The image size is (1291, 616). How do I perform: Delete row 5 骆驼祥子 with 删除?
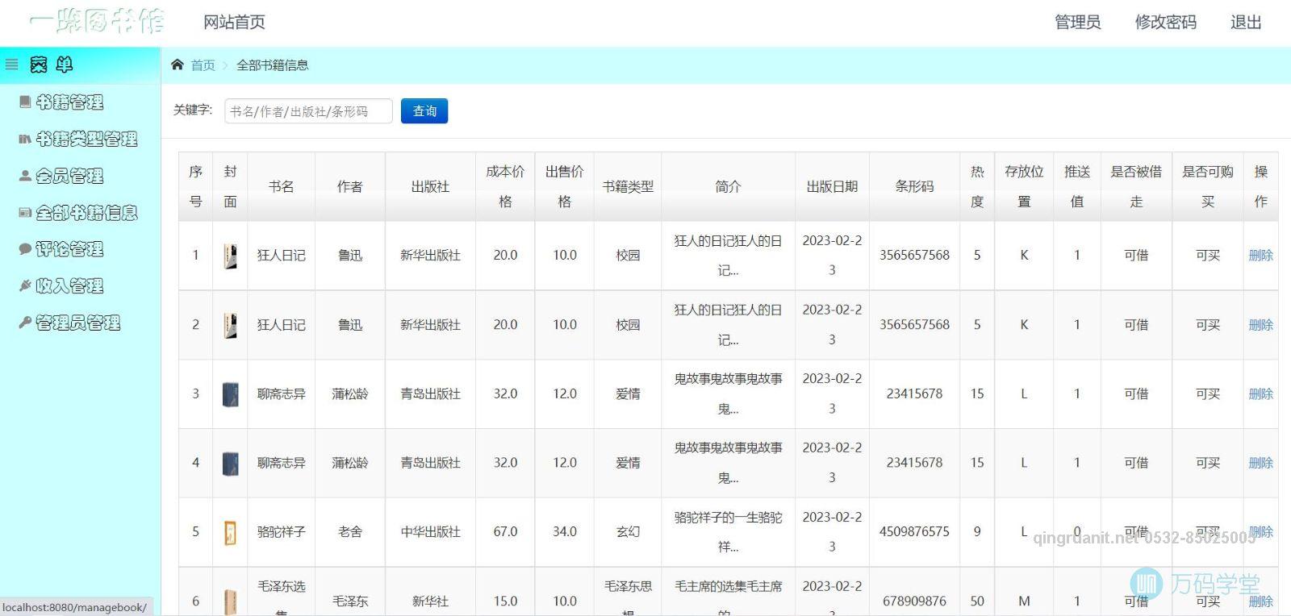(x=1260, y=531)
